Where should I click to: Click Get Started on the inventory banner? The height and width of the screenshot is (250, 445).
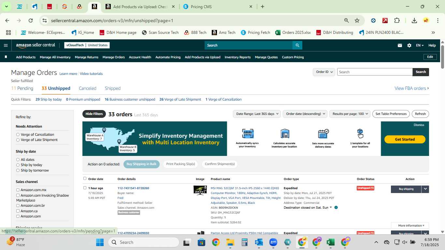pyautogui.click(x=405, y=139)
